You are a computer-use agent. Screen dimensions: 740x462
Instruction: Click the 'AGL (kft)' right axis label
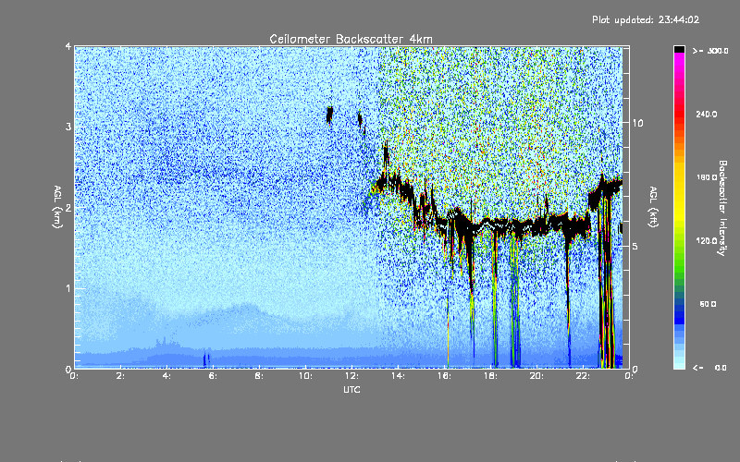653,207
